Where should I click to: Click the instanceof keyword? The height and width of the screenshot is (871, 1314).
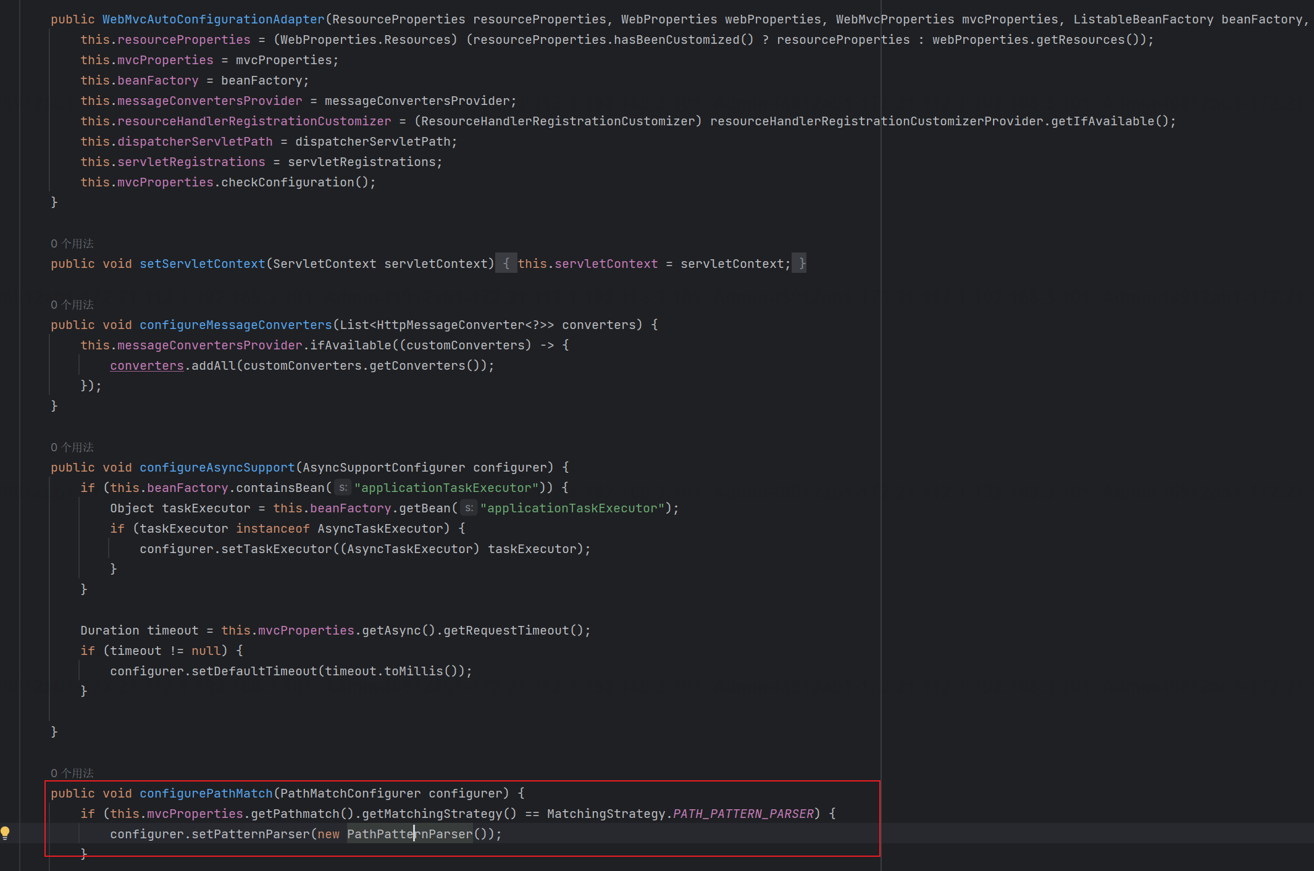point(273,528)
